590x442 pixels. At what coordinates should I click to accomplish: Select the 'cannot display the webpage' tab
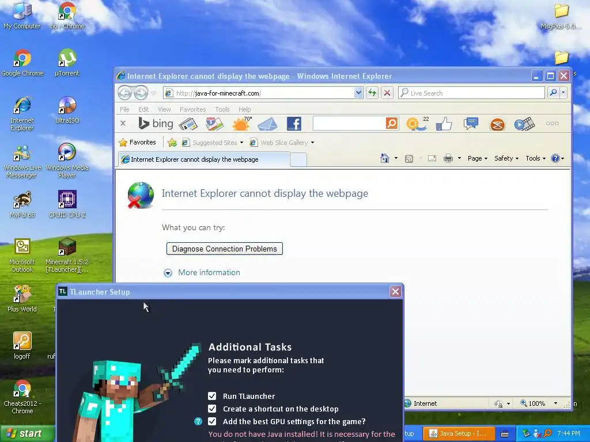203,159
